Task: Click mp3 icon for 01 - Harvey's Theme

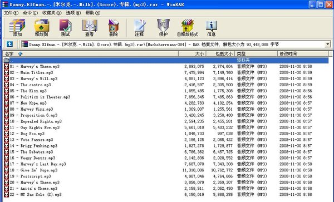Action: coord(6,66)
